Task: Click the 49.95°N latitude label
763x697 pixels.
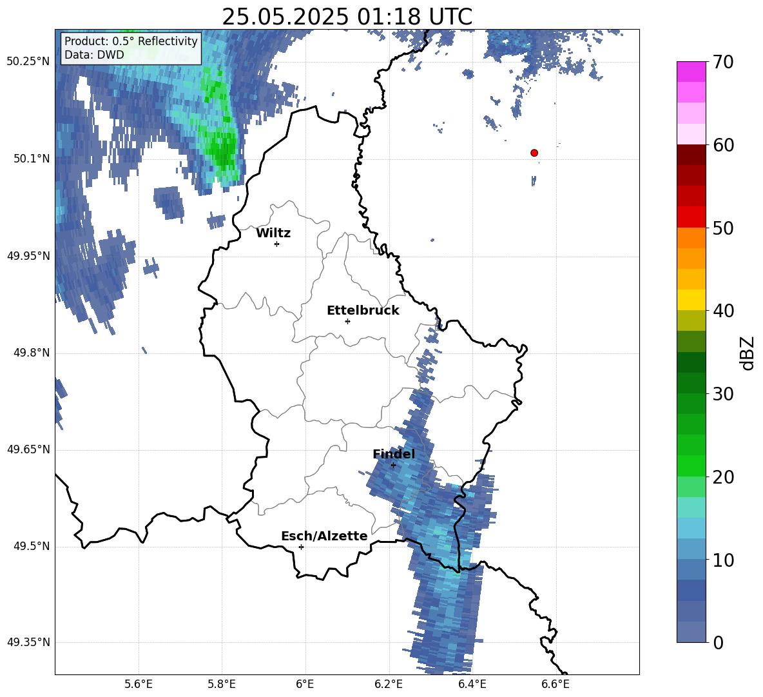Action: tap(28, 256)
